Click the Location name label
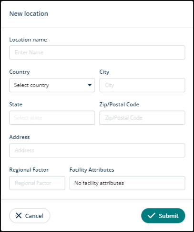This screenshot has height=232, width=194. coord(28,40)
